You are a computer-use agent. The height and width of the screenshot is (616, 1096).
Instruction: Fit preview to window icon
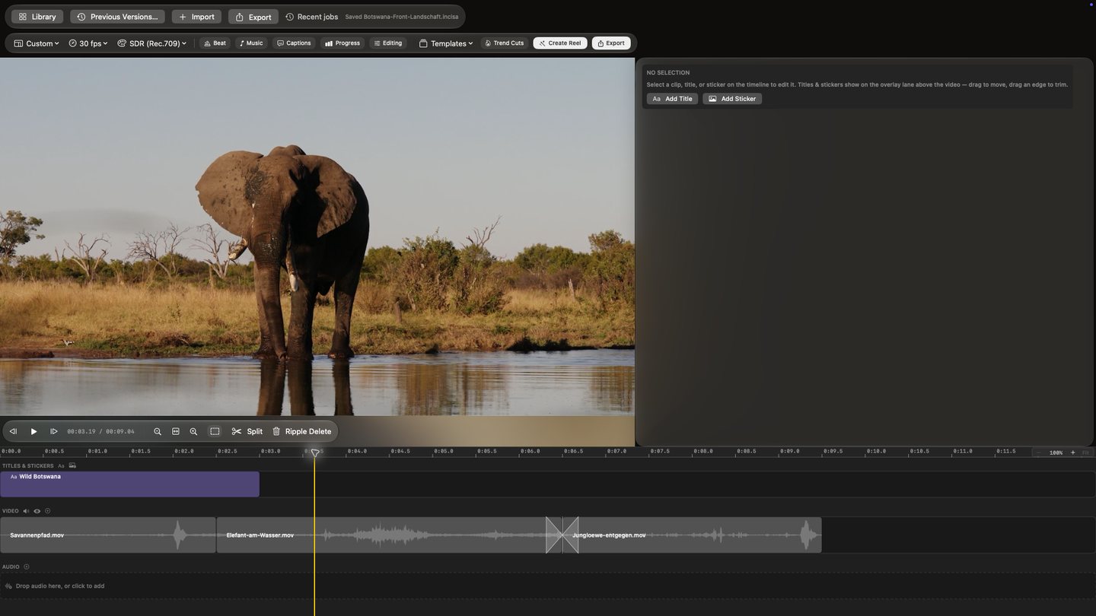(176, 431)
